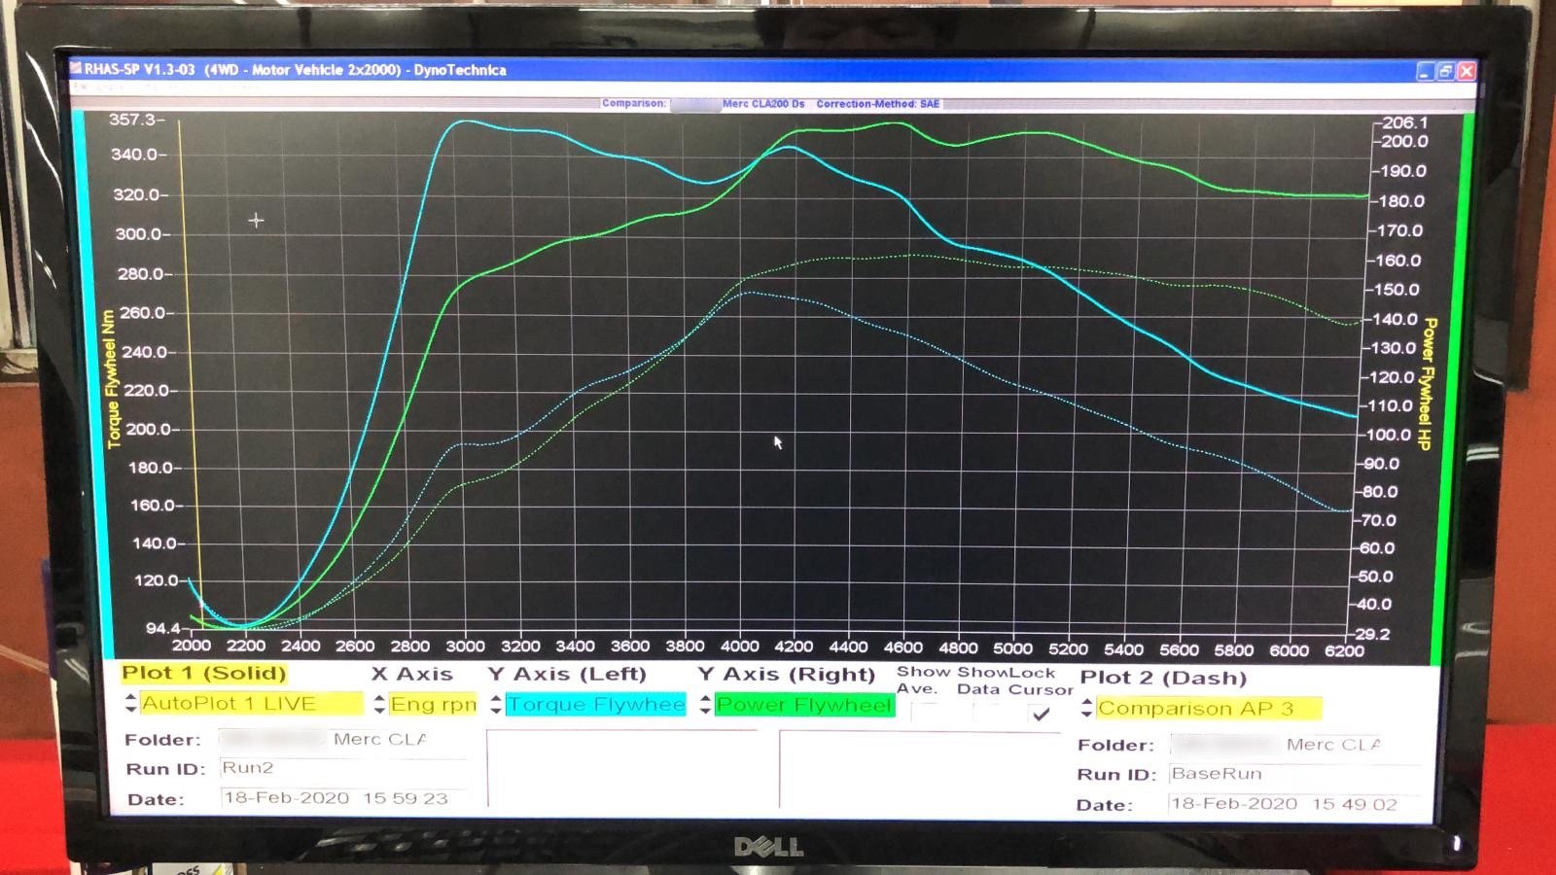Restore down the RHAS-SP window
The height and width of the screenshot is (875, 1556).
1446,71
